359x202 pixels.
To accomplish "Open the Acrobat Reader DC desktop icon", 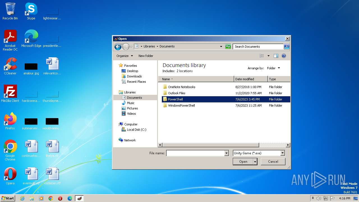I will coord(10,40).
